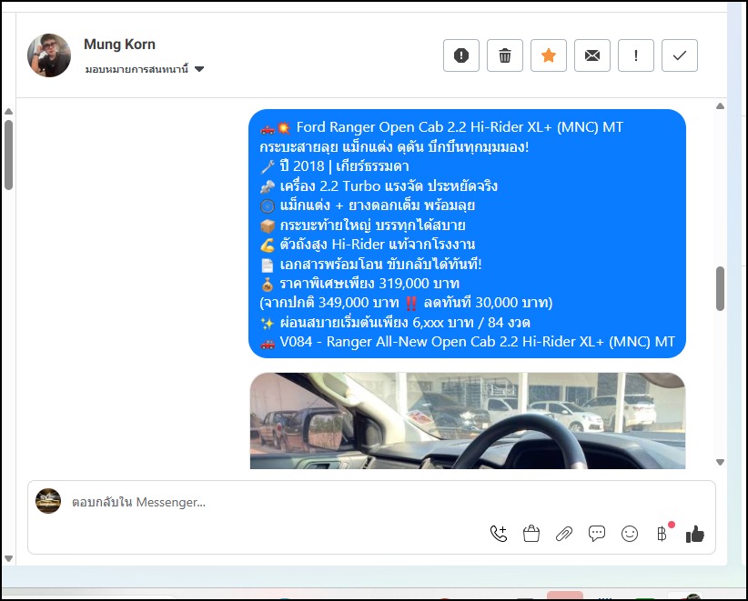Open saved replies speech bubble icon
The height and width of the screenshot is (601, 748).
click(597, 534)
